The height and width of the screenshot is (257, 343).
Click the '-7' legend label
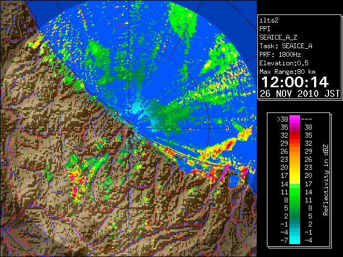point(284,240)
